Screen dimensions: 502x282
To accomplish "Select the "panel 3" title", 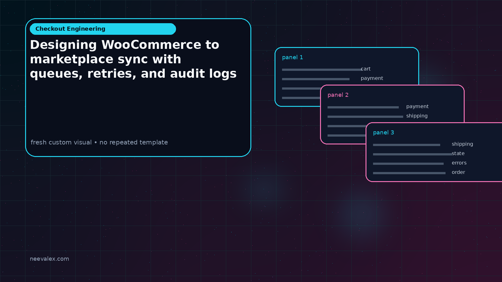I will [x=383, y=133].
